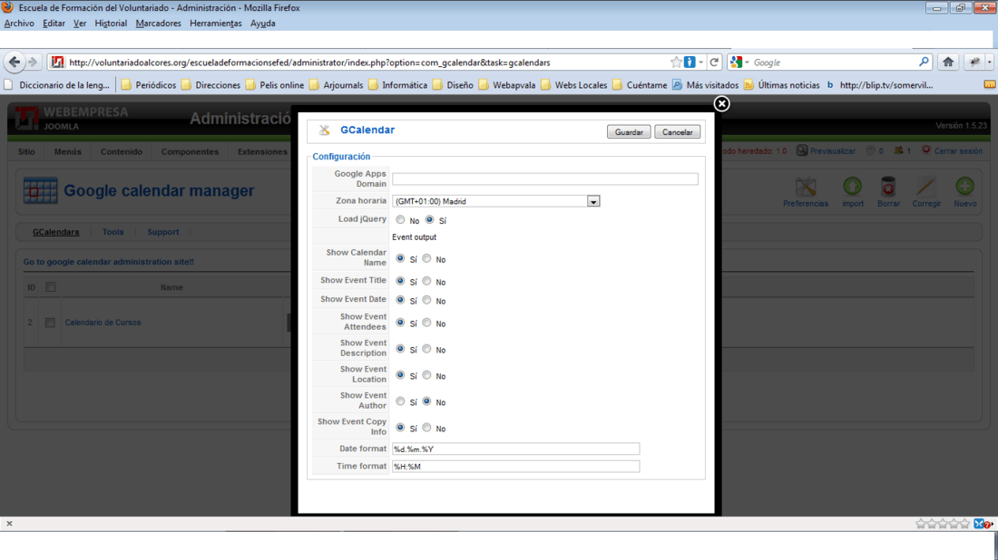Open the Más visitados bookmark
The width and height of the screenshot is (998, 560).
(705, 85)
